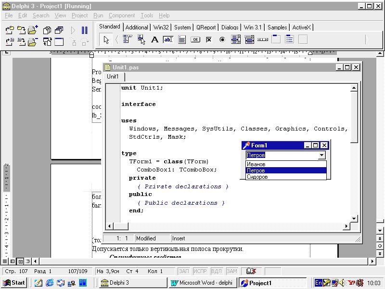Switch to the QReport palette tab
The width and height of the screenshot is (385, 289).
[206, 27]
